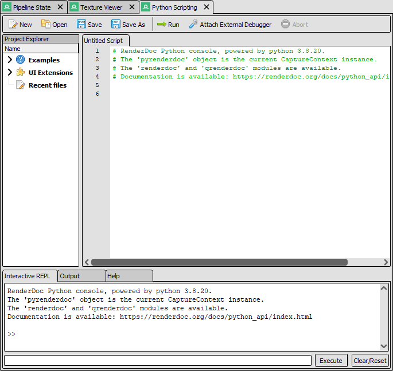This screenshot has height=371, width=393.
Task: Click the Name column header
Action: point(41,49)
